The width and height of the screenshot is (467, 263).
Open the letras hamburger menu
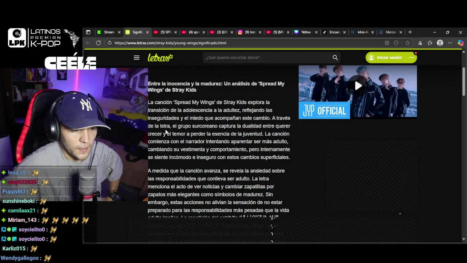pyautogui.click(x=136, y=57)
